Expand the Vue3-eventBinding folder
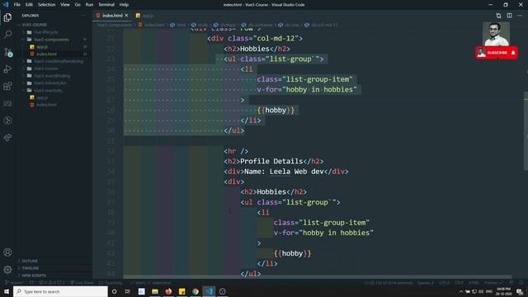 pos(54,76)
